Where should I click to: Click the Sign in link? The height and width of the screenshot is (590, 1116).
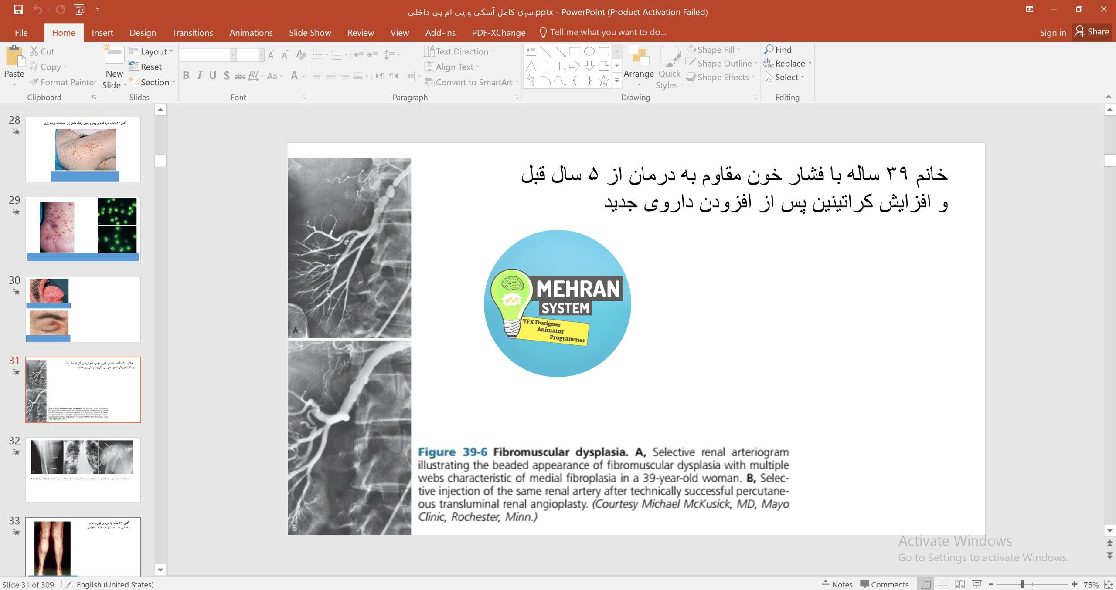point(1053,33)
